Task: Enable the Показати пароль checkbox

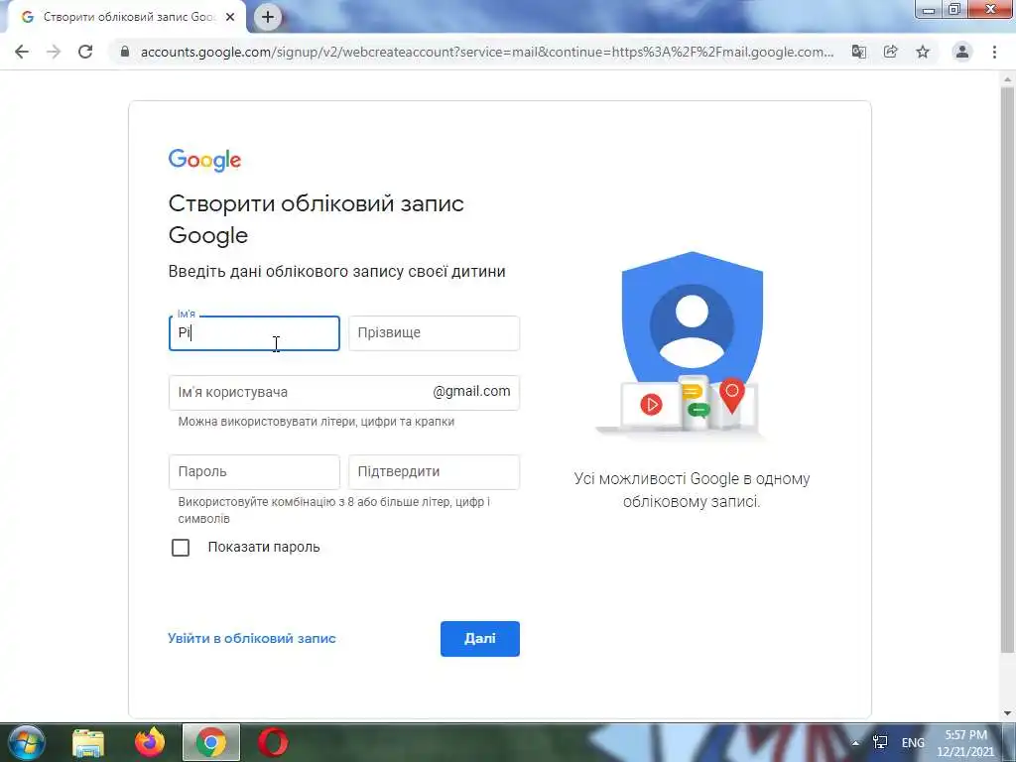Action: 181,548
